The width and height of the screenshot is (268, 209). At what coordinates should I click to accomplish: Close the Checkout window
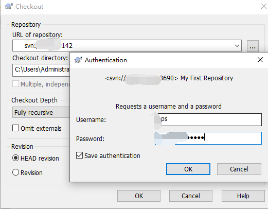click(264, 6)
